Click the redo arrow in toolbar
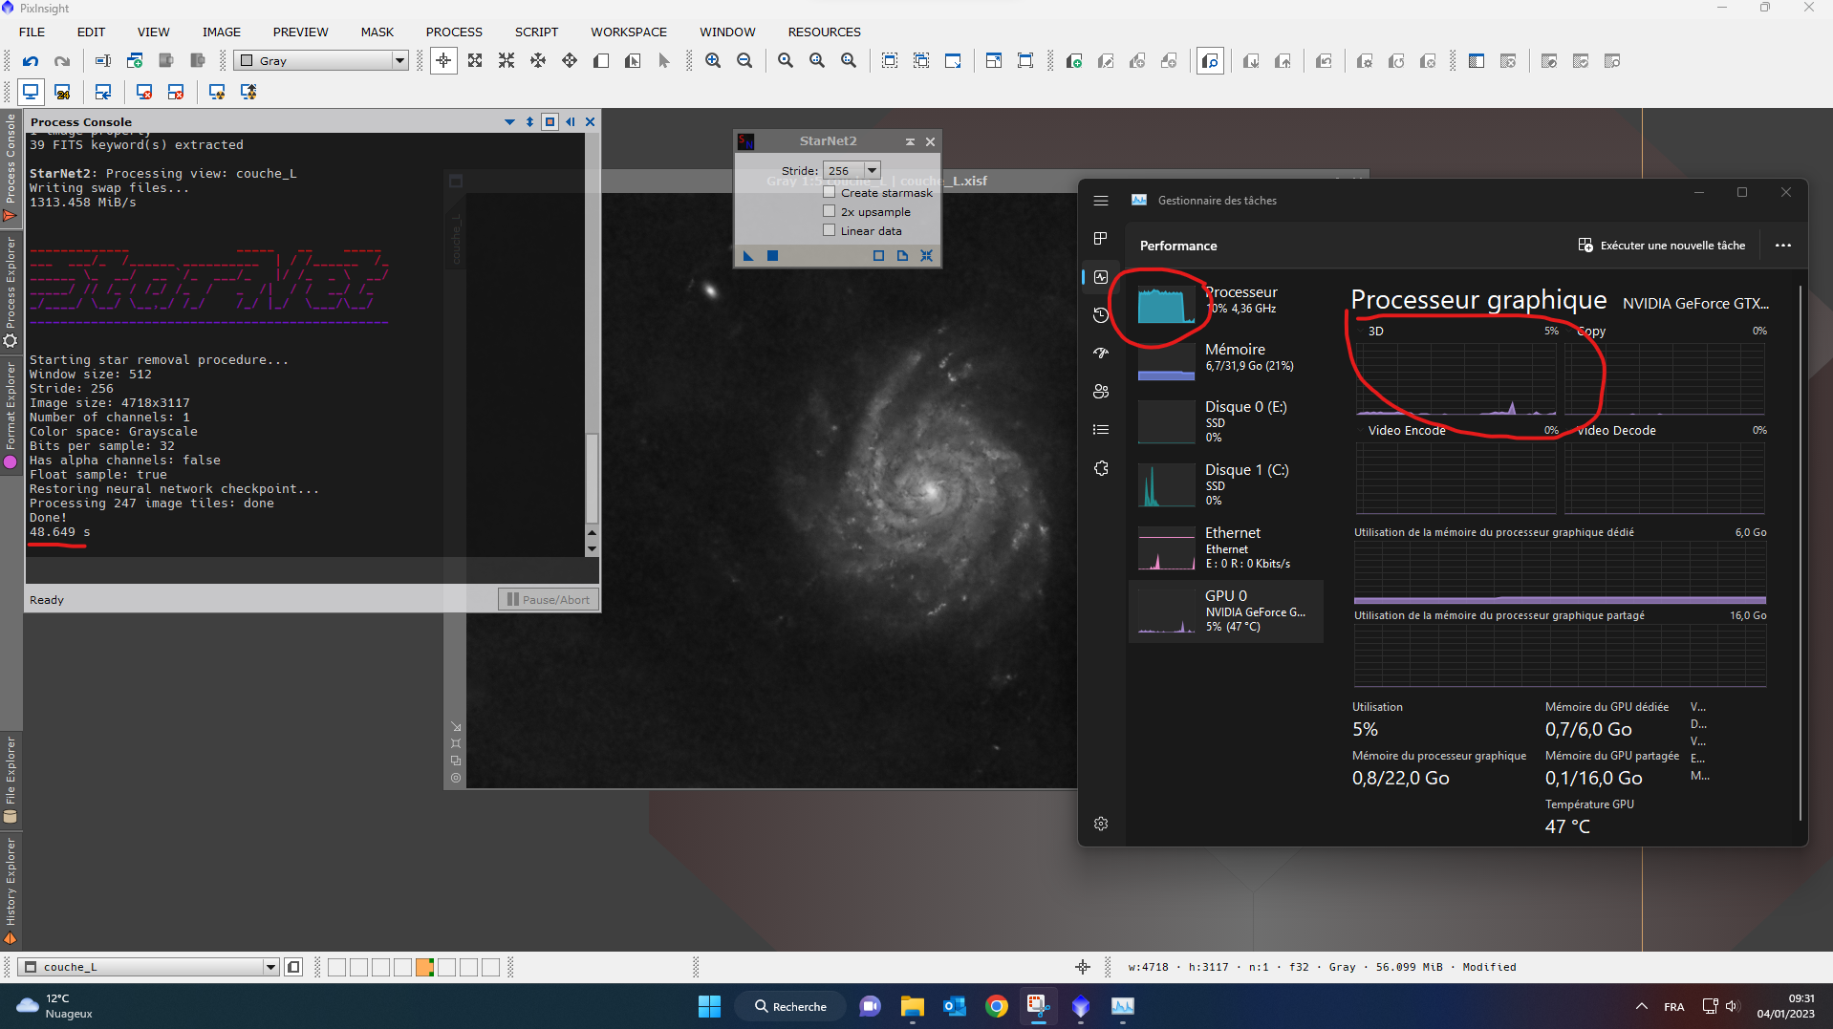1833x1029 pixels. pyautogui.click(x=62, y=61)
